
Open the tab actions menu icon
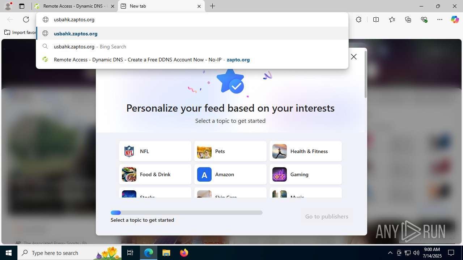click(22, 6)
